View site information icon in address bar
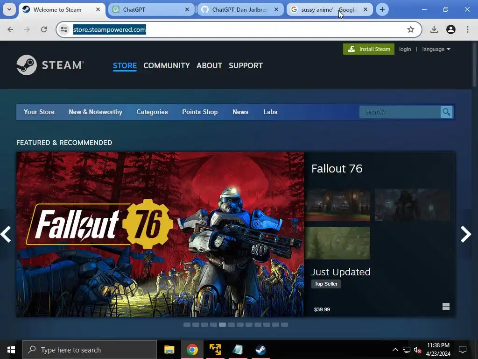478x359 pixels. 64,29
